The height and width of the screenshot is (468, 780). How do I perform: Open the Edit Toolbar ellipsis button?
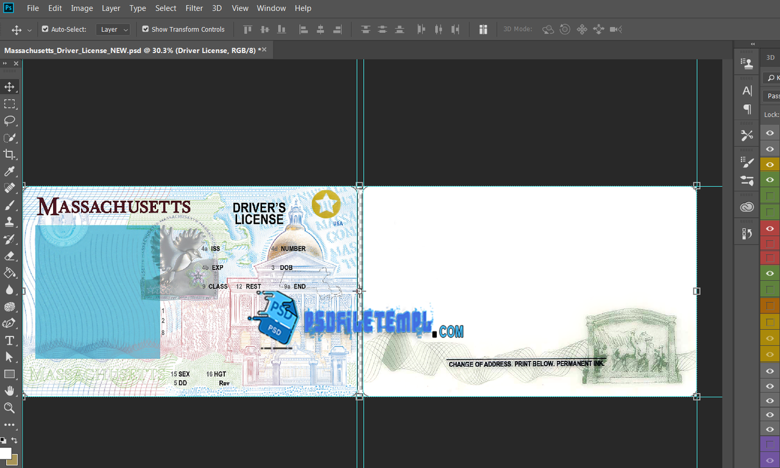(10, 425)
